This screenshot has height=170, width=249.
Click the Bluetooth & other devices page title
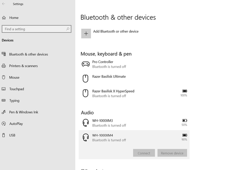tap(118, 17)
